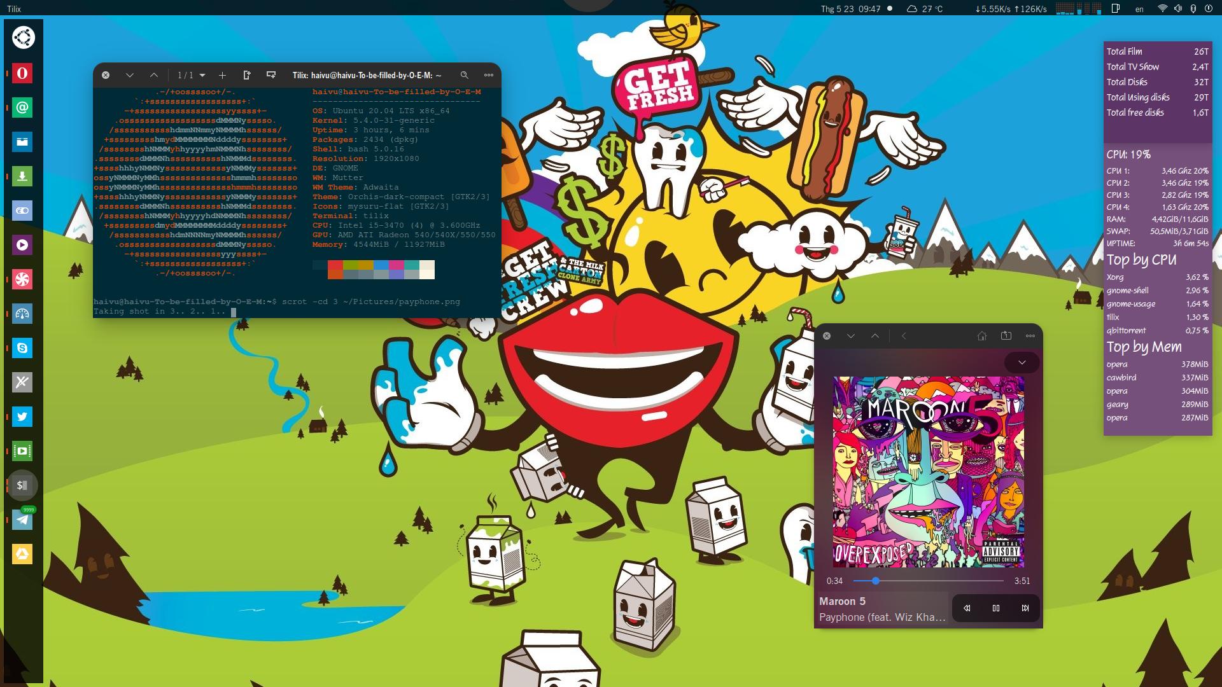Open search in the Tilix terminal
Image resolution: width=1222 pixels, height=687 pixels.
(x=465, y=75)
